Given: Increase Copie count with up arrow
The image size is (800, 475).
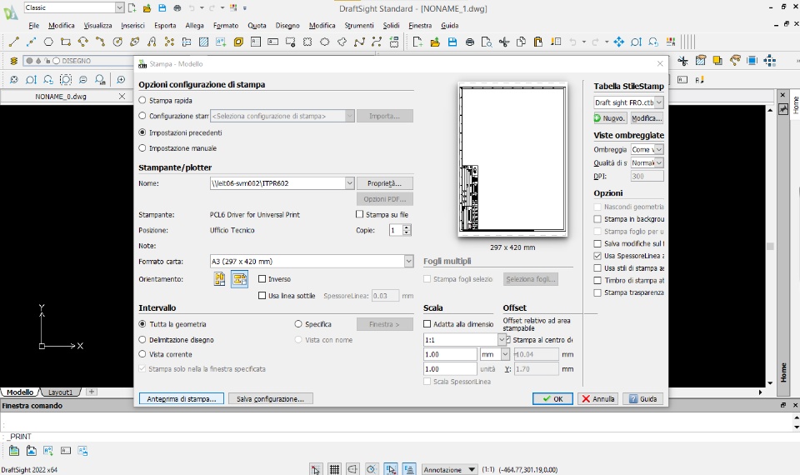Looking at the screenshot, I should click(407, 227).
